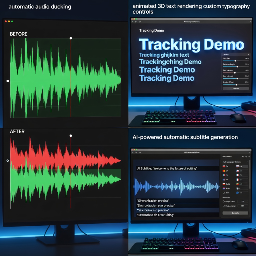The height and width of the screenshot is (256, 256).
Task: Click the eye icon in subtitle window toolbar
Action: pos(135,152)
